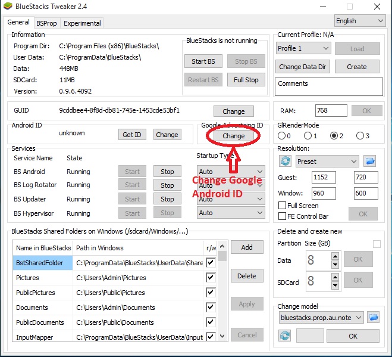The height and width of the screenshot is (357, 392).
Task: Click the folder icon beside bluestacks.prop.au.note
Action: coord(373,318)
